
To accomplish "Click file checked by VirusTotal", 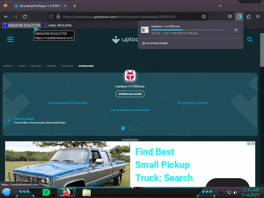I will (192, 103).
